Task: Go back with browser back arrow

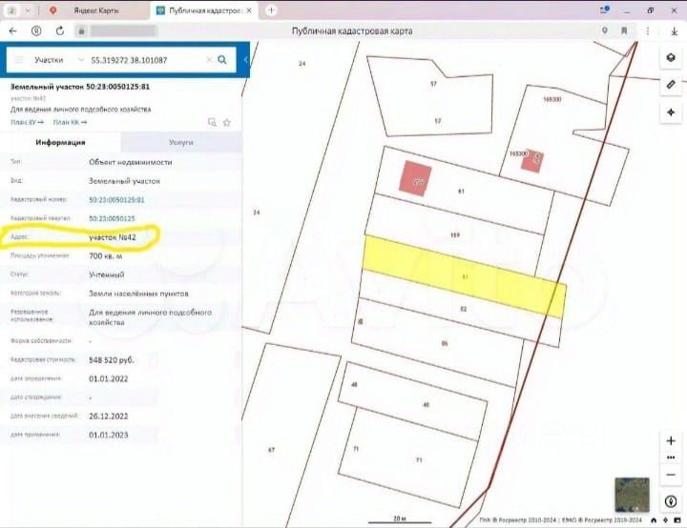Action: [12, 30]
